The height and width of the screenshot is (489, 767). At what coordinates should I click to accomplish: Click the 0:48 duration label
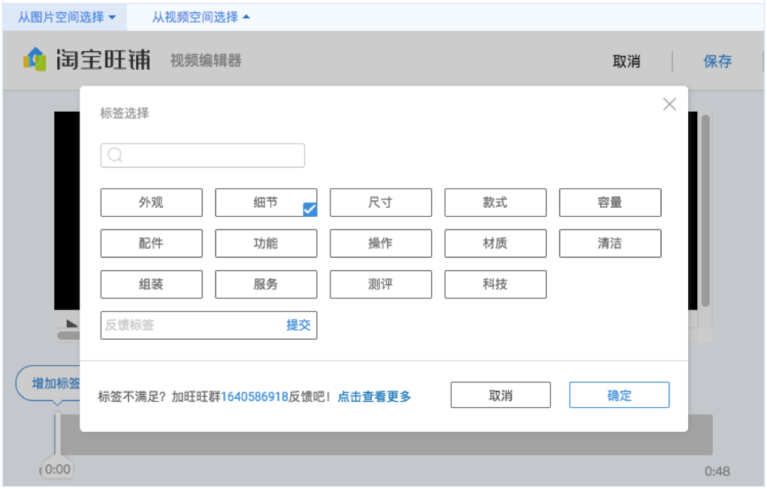tap(717, 472)
